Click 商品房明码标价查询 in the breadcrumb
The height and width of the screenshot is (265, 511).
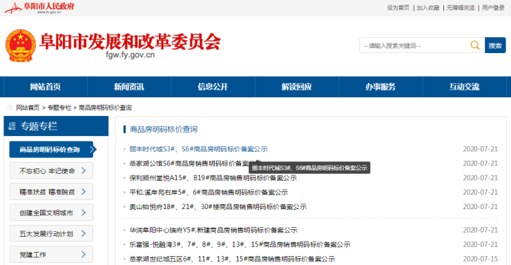pyautogui.click(x=105, y=108)
